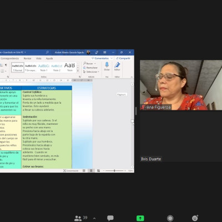Open the Revisar ribbon tab
This screenshot has height=222, width=222.
pos(27,58)
